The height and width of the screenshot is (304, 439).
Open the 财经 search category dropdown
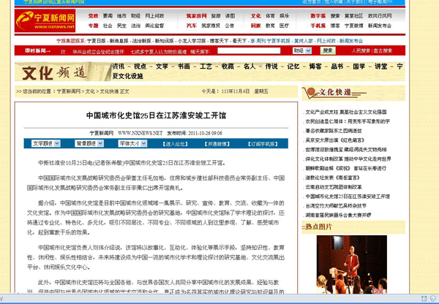[302, 50]
